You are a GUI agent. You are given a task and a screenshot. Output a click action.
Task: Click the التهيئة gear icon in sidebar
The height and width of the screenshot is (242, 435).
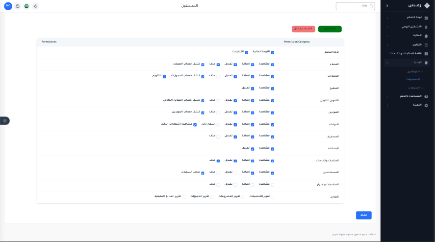coord(426,106)
